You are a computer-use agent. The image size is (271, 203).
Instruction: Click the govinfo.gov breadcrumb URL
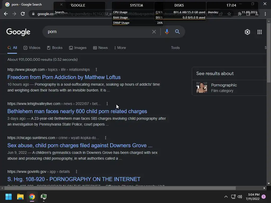point(39,172)
